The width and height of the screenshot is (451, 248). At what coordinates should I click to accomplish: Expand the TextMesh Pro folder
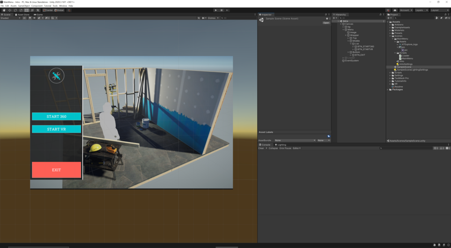(x=390, y=78)
